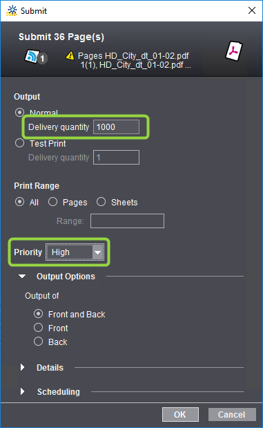Click the 'Submit 36 Page(s)' heading
This screenshot has height=428, width=263.
(x=61, y=37)
